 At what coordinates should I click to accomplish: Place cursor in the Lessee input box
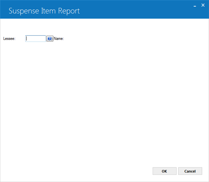[x=36, y=39]
